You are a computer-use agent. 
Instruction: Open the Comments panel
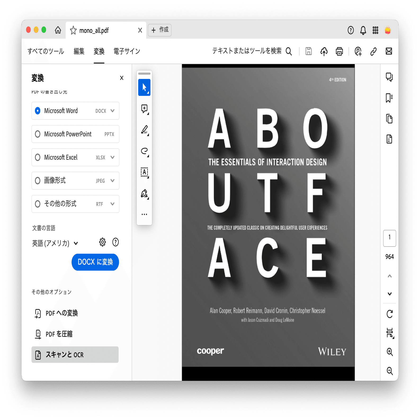click(x=389, y=77)
